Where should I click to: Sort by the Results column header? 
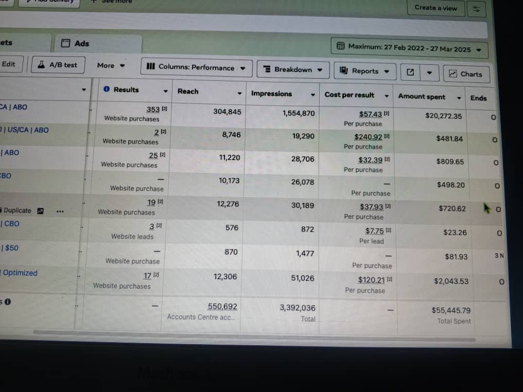(126, 90)
